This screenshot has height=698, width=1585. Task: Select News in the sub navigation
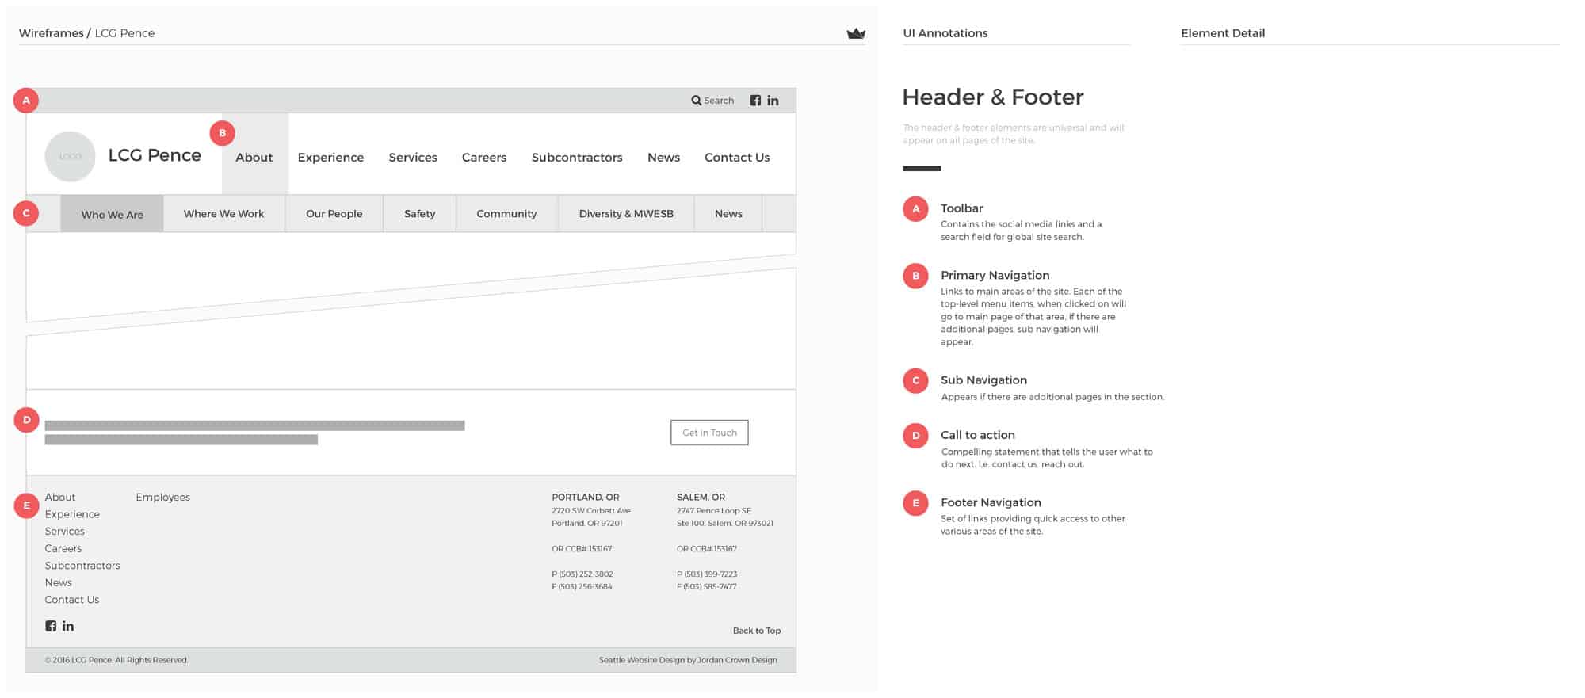point(728,214)
